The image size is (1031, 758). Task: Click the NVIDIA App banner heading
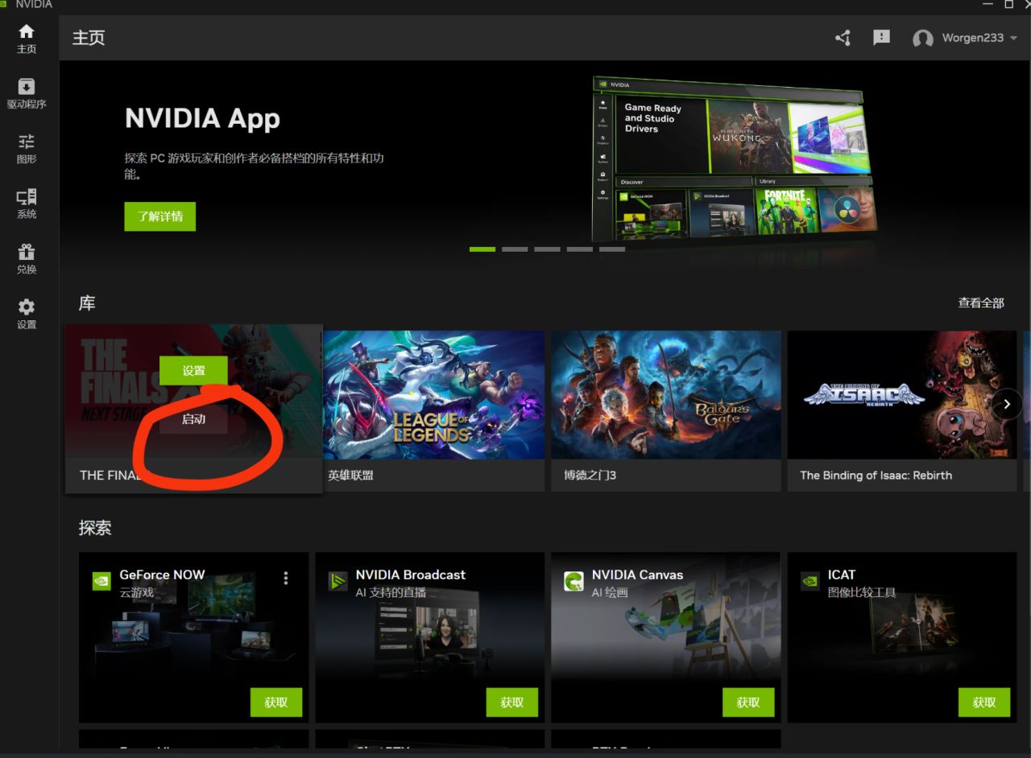coord(202,119)
